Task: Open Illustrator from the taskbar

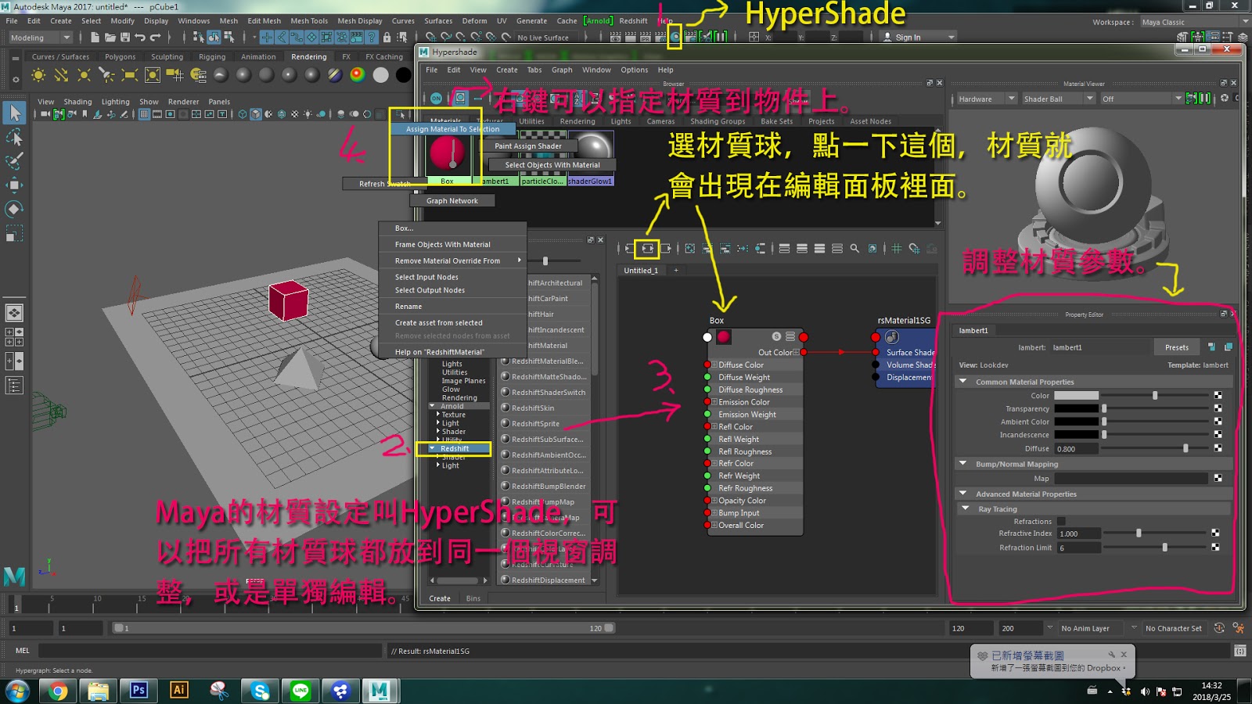Action: pyautogui.click(x=179, y=690)
